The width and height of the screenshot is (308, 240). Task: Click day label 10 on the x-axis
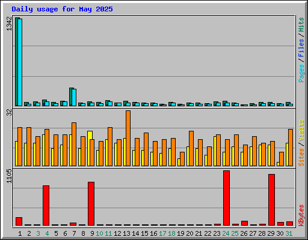[x=99, y=233]
